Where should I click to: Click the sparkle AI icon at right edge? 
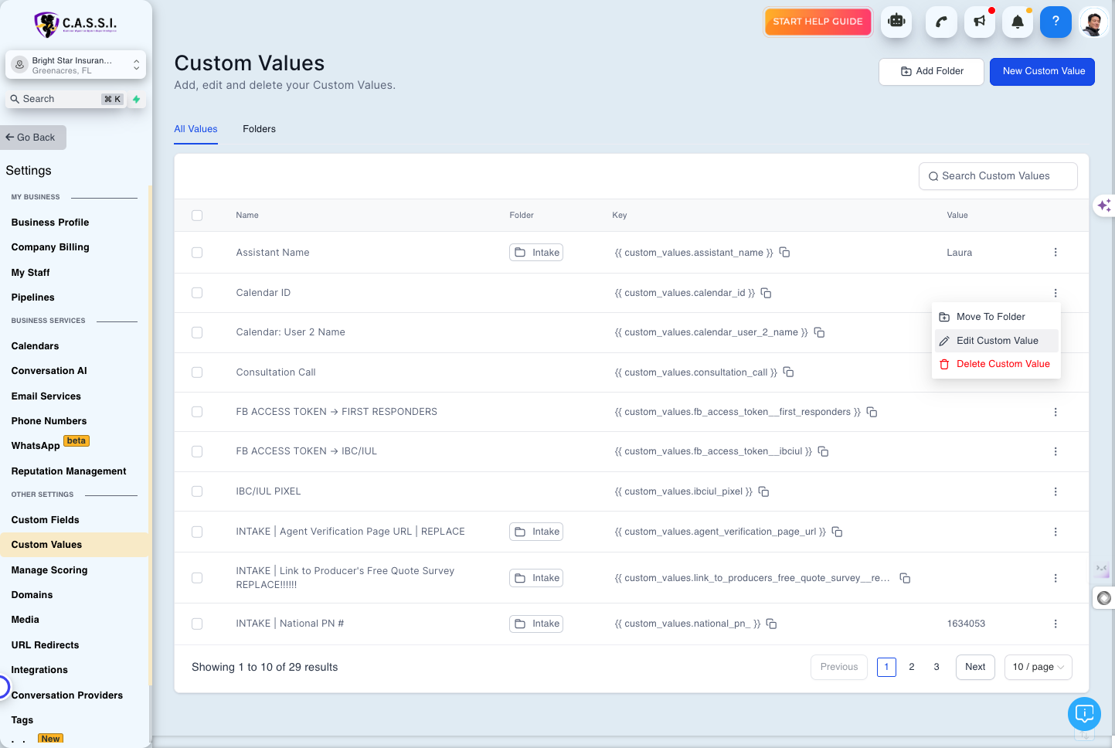1103,206
